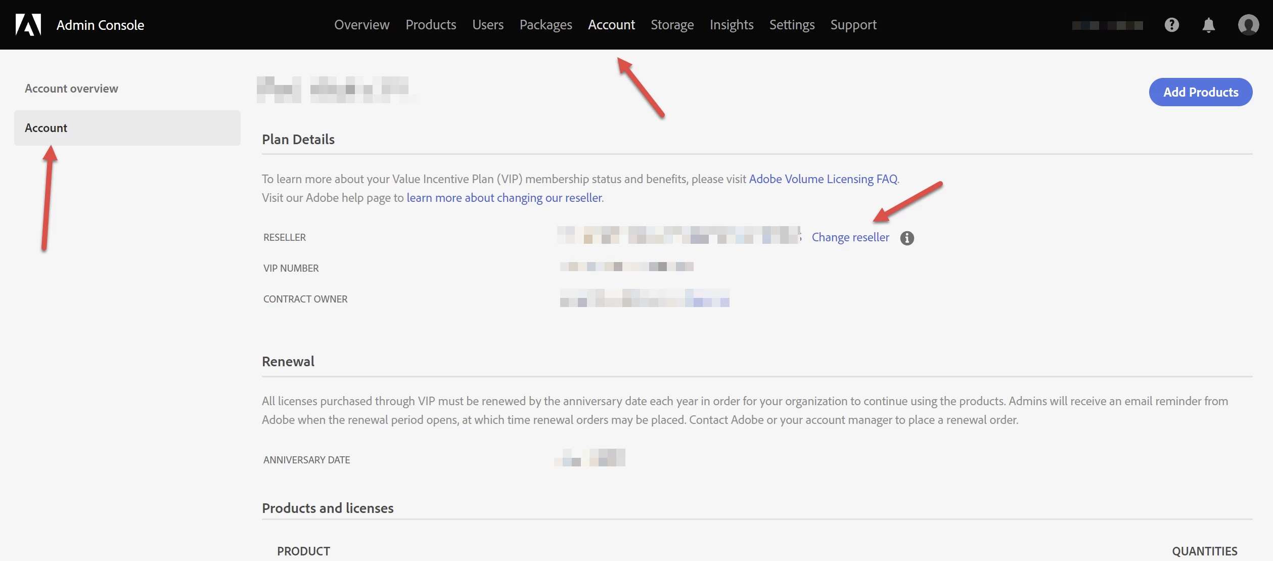
Task: Go to the Support tab
Action: (x=853, y=25)
